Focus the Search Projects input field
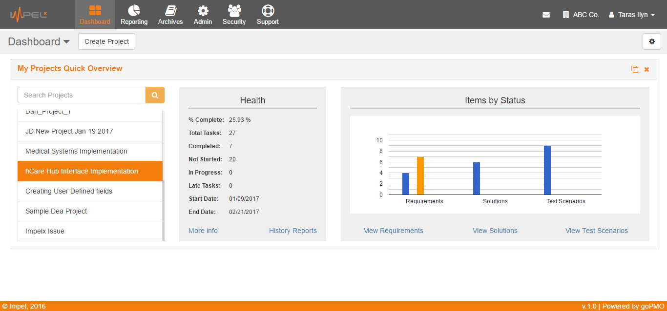 [x=82, y=95]
